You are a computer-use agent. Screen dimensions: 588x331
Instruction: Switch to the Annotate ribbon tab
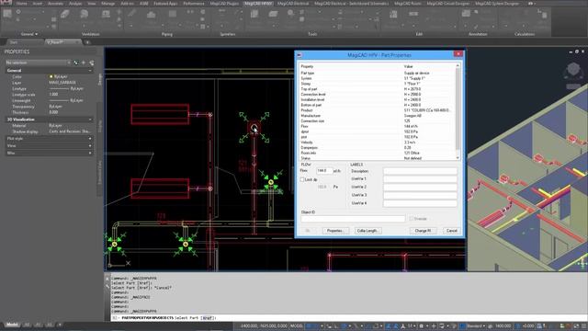55,4
